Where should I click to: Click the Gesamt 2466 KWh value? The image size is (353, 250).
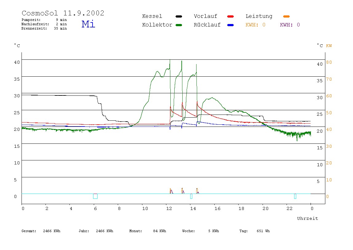(x=52, y=231)
